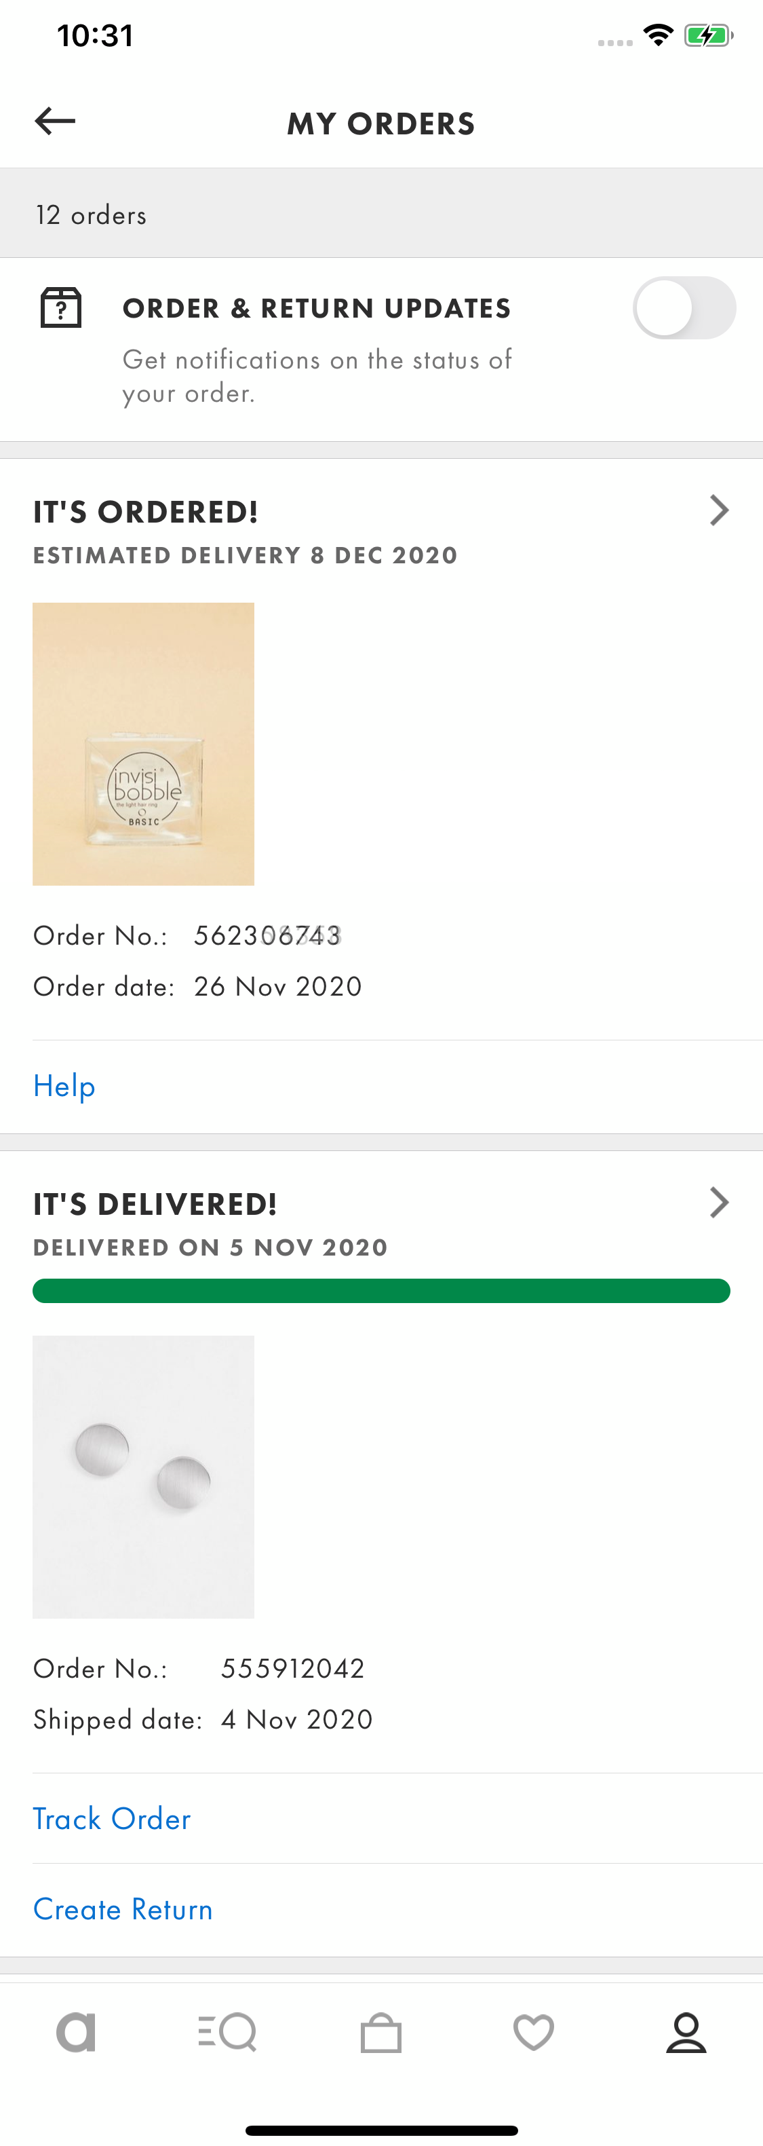Select the MY ORDERS title
This screenshot has height=2146, width=763.
point(381,122)
